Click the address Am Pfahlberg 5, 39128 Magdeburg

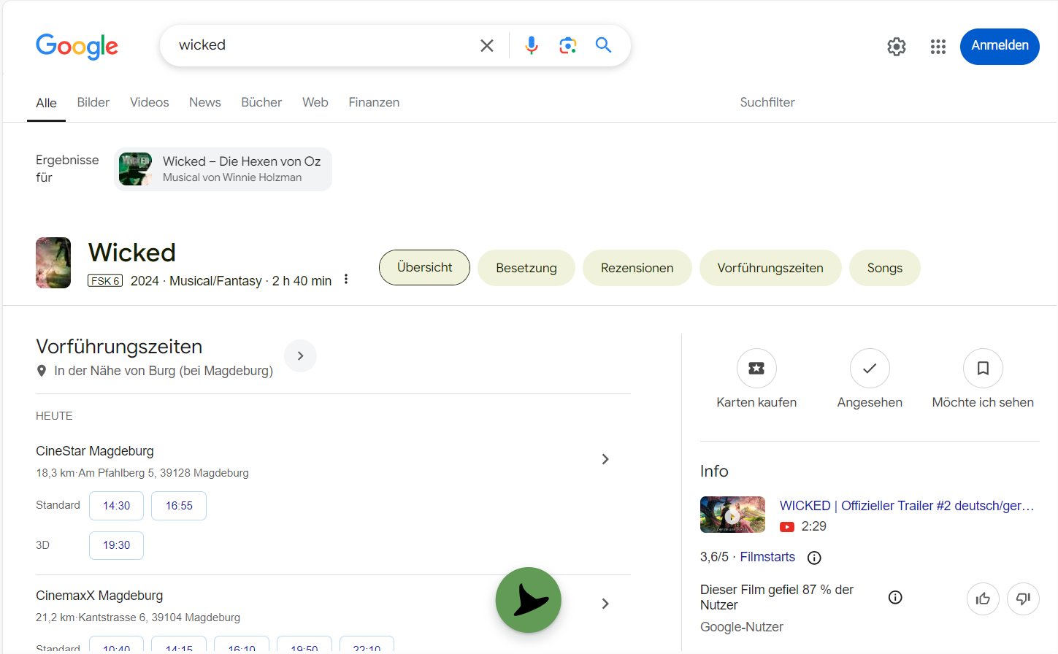(164, 473)
